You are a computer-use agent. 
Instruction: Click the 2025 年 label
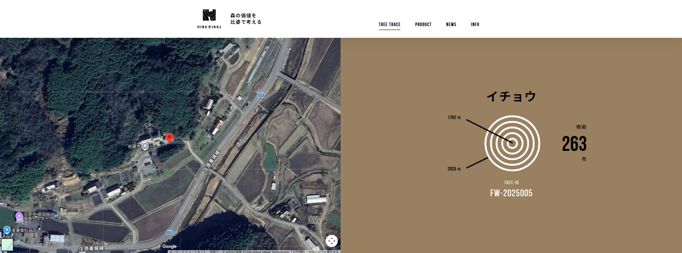[454, 169]
